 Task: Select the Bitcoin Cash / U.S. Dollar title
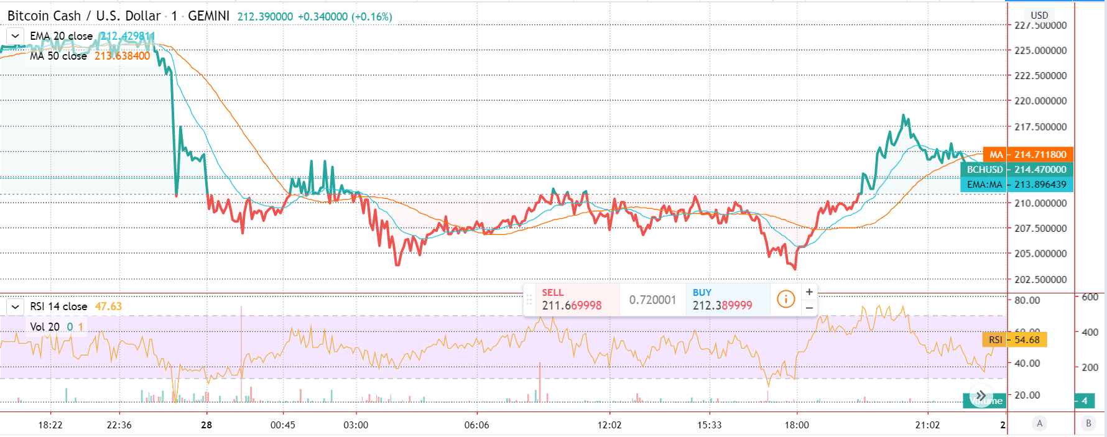click(x=84, y=16)
